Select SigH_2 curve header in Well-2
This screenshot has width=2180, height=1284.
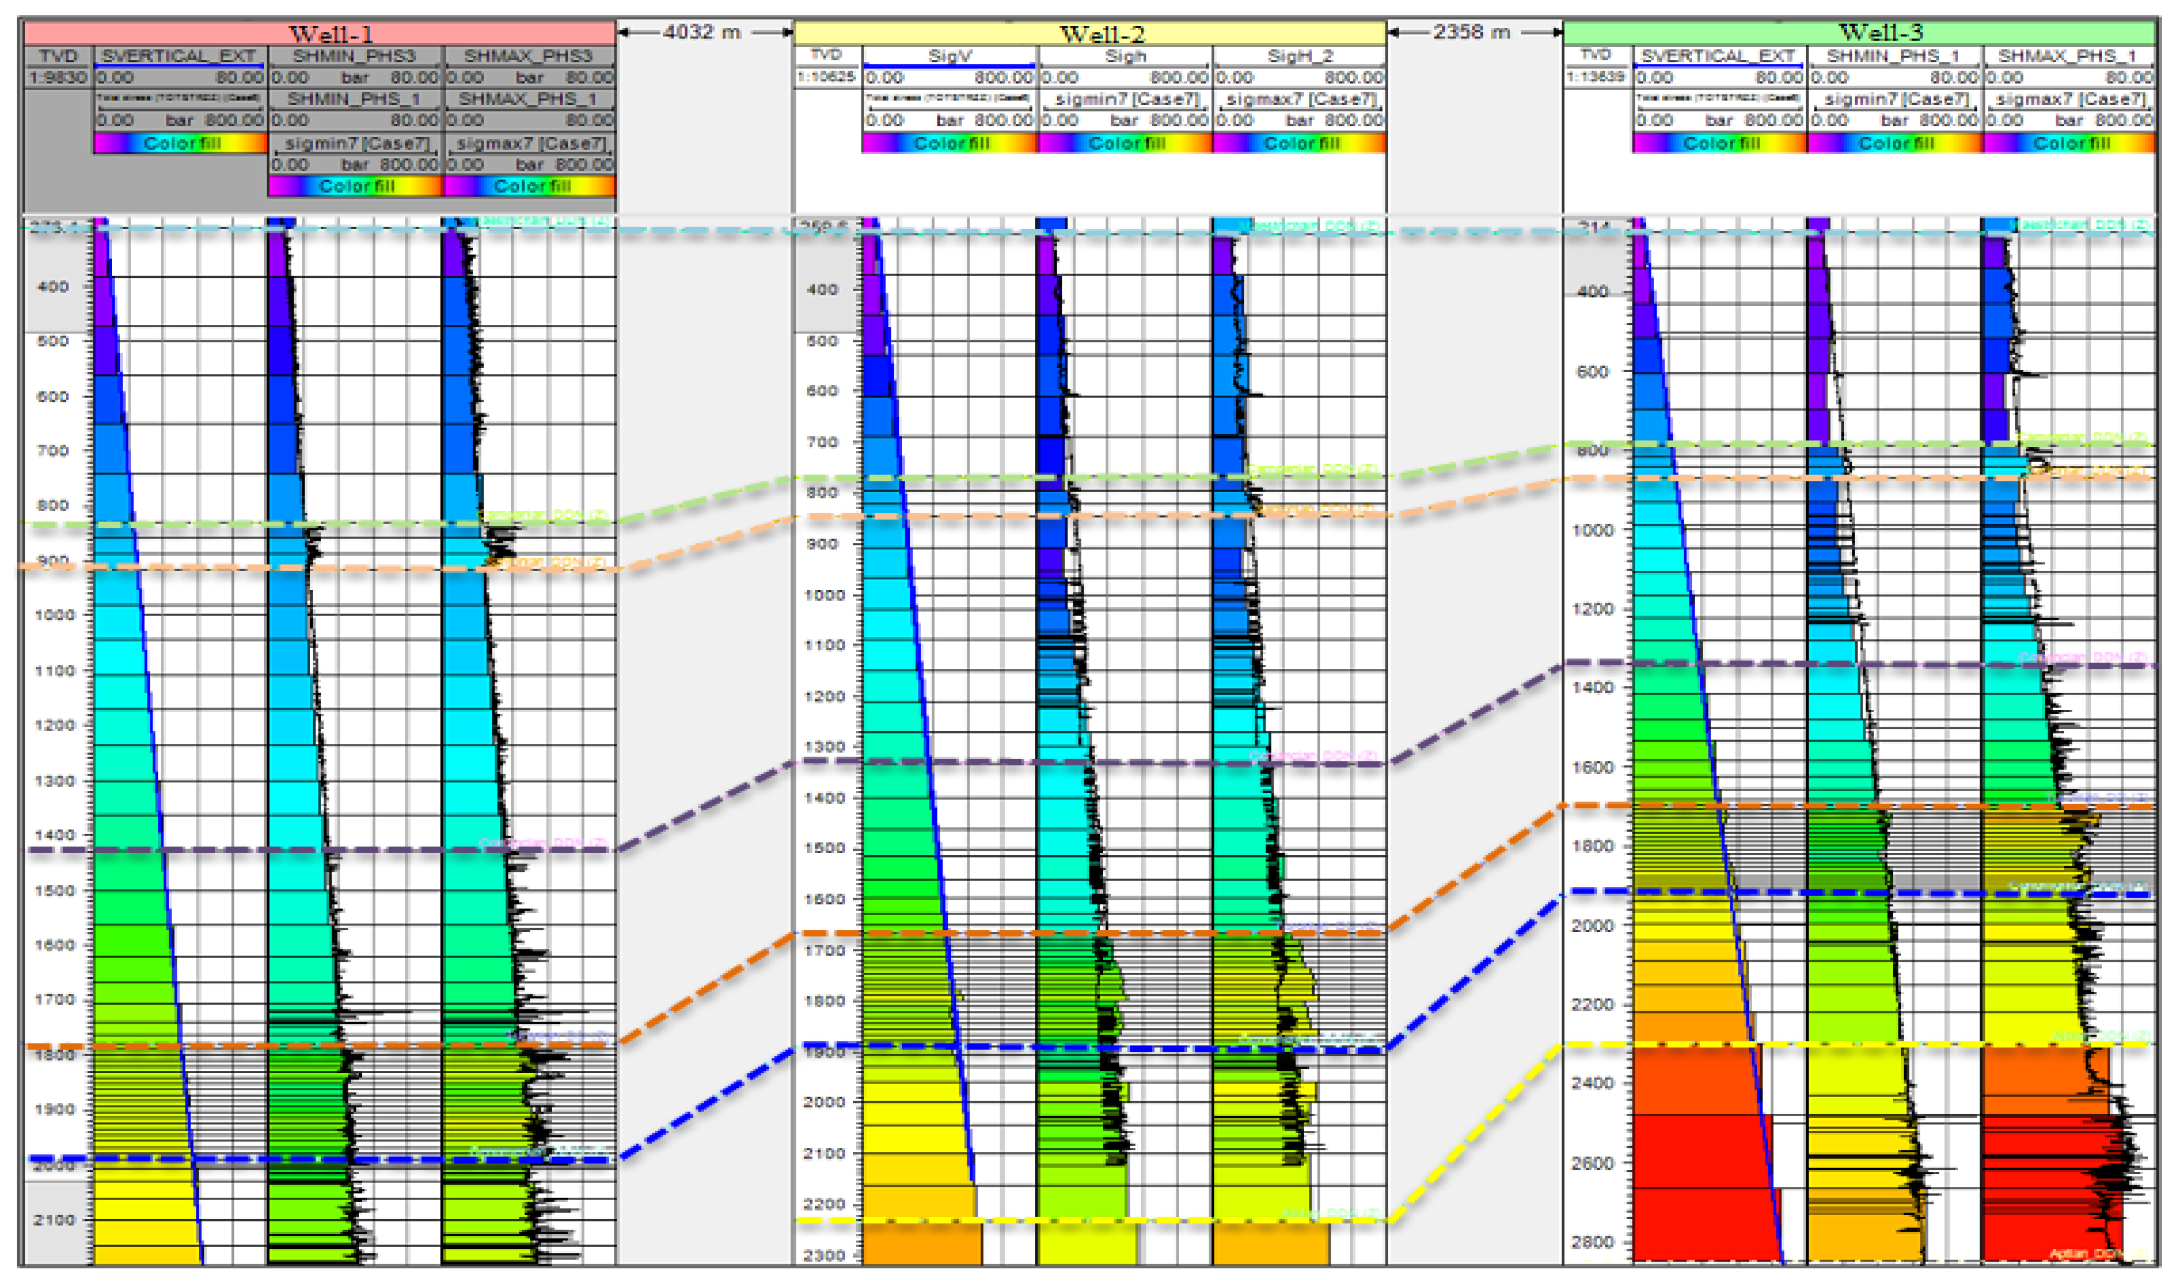coord(1300,56)
